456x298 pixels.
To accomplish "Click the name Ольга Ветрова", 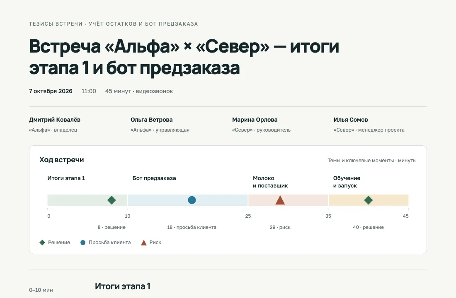I will pos(151,120).
